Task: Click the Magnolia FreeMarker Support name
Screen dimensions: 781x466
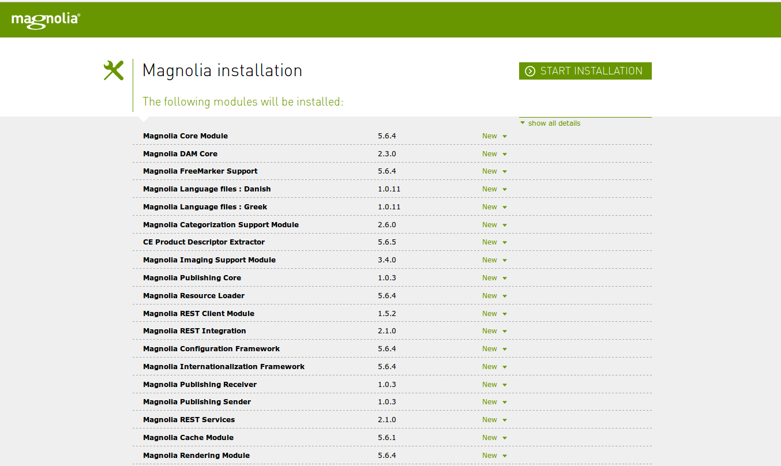Action: pos(200,171)
